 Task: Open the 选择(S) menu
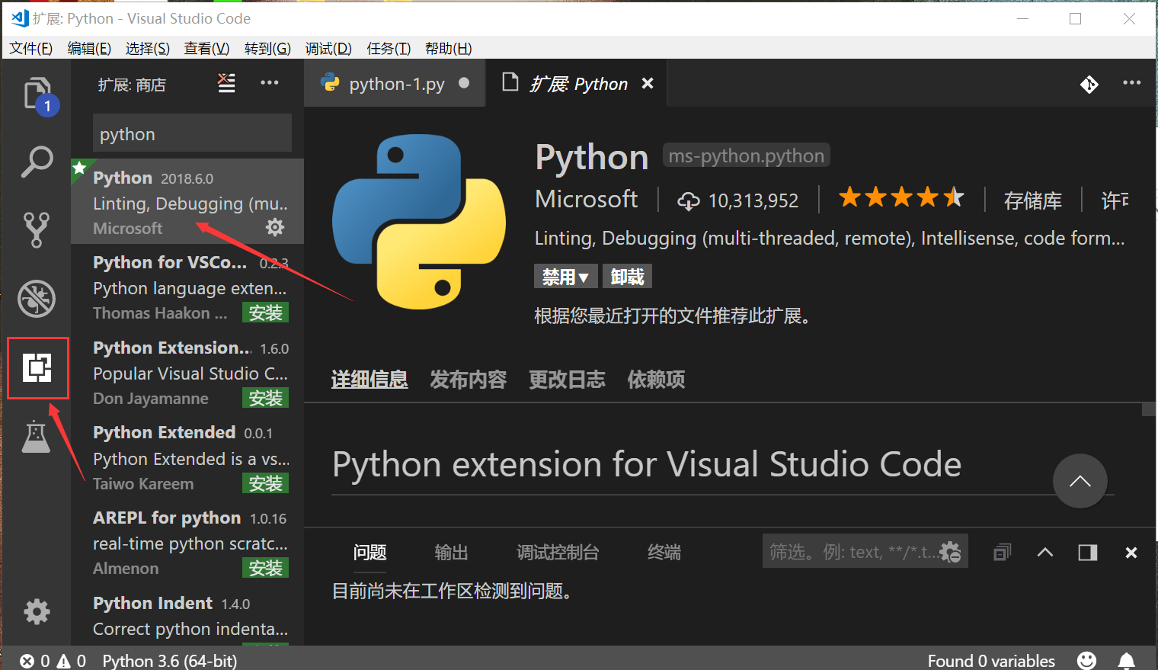pyautogui.click(x=148, y=48)
